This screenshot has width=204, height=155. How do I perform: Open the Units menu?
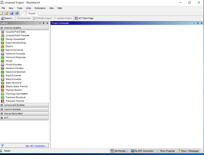[x=28, y=8]
